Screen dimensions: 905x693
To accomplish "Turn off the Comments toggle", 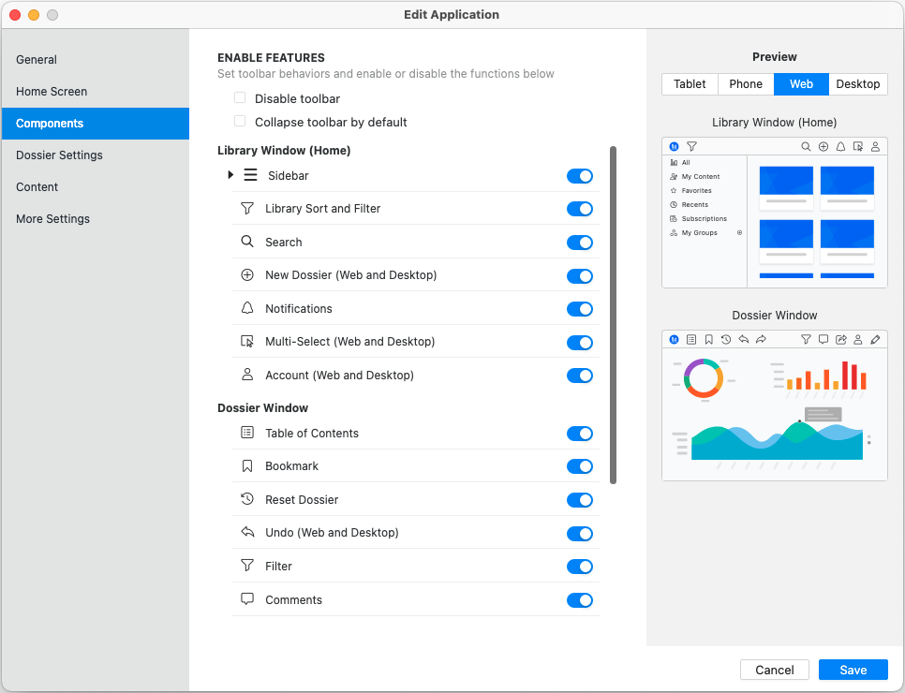I will 580,600.
